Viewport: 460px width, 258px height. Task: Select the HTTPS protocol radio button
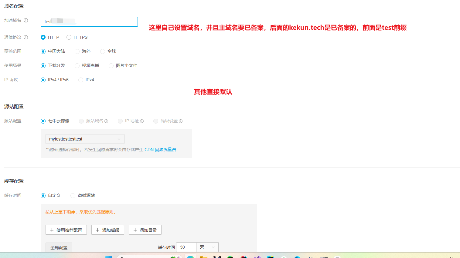coord(69,37)
